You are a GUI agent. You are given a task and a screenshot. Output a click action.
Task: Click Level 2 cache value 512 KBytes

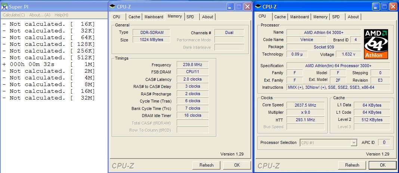pyautogui.click(x=372, y=120)
